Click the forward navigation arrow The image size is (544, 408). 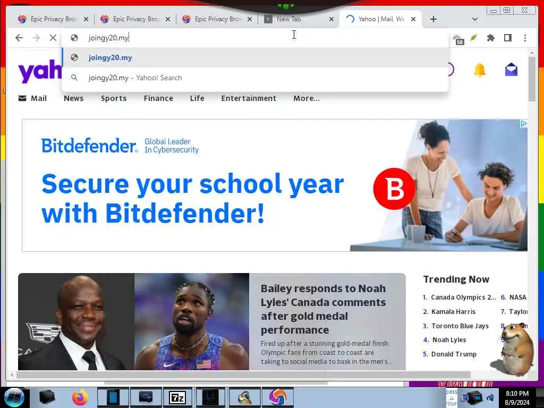pos(36,38)
